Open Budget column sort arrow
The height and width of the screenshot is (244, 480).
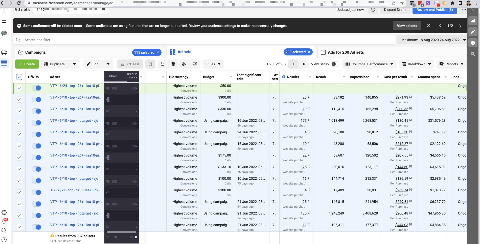[231, 77]
